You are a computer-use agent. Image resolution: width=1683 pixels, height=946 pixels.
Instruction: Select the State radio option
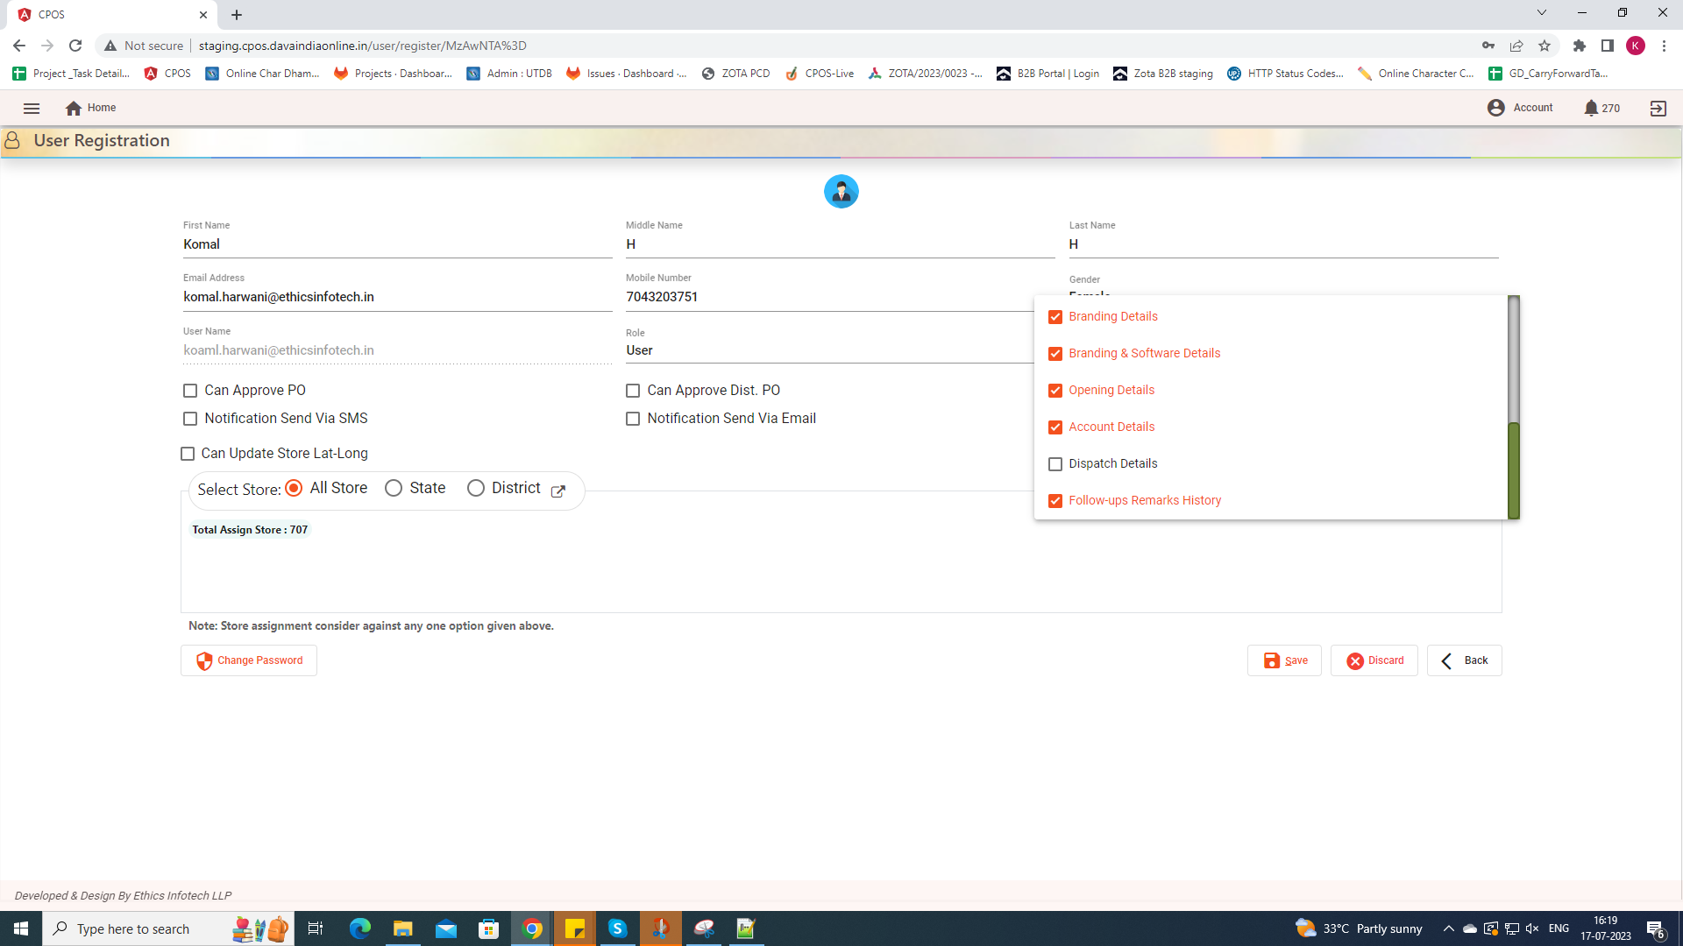394,489
